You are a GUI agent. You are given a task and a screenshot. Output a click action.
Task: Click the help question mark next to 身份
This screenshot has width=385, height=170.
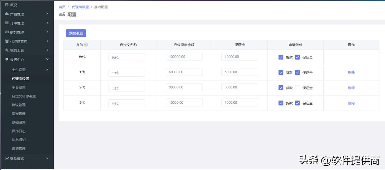point(86,45)
